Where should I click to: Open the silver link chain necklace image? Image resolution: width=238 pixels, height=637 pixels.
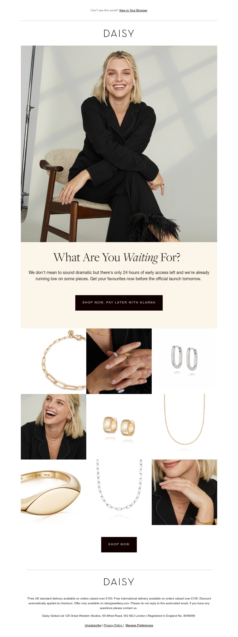coord(119,492)
